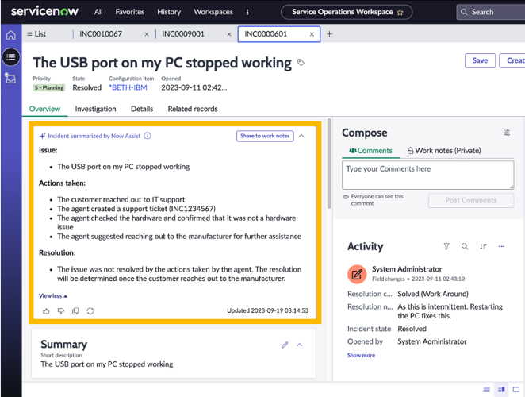Viewport: 525px width, 397px height.
Task: Click the Post Comments button
Action: coord(471,201)
